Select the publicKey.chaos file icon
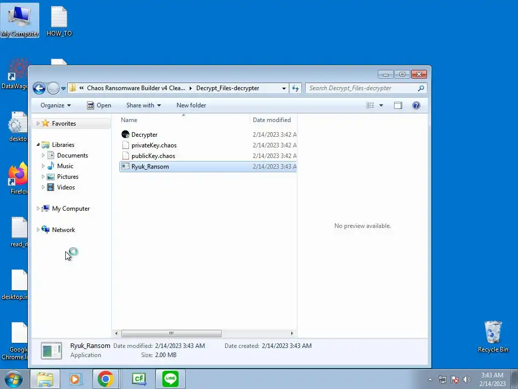This screenshot has height=389, width=518. [x=125, y=156]
